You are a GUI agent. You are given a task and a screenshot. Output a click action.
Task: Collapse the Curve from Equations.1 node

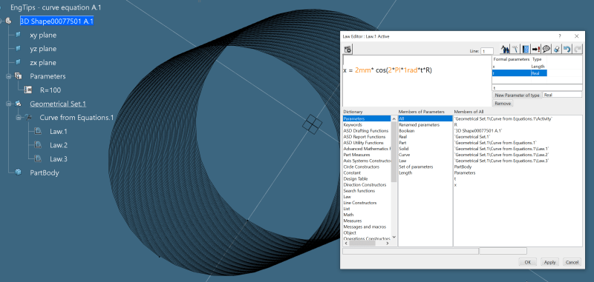(18, 118)
